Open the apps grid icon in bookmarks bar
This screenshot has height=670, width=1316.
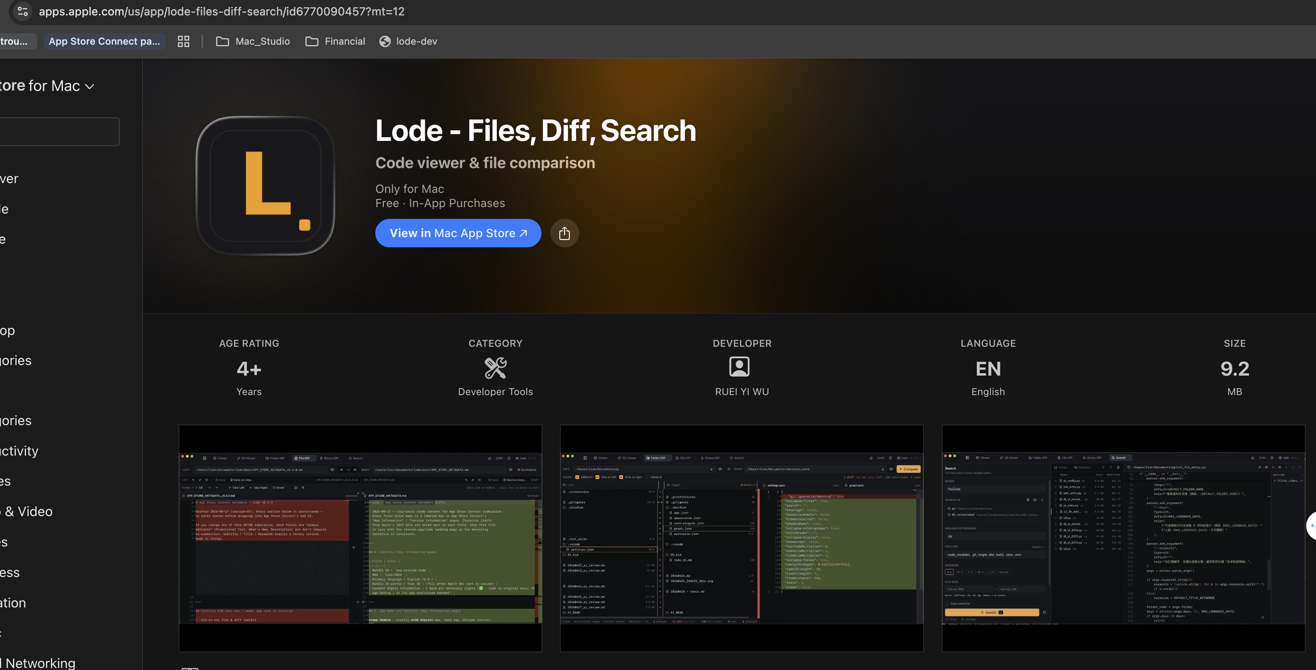tap(184, 41)
